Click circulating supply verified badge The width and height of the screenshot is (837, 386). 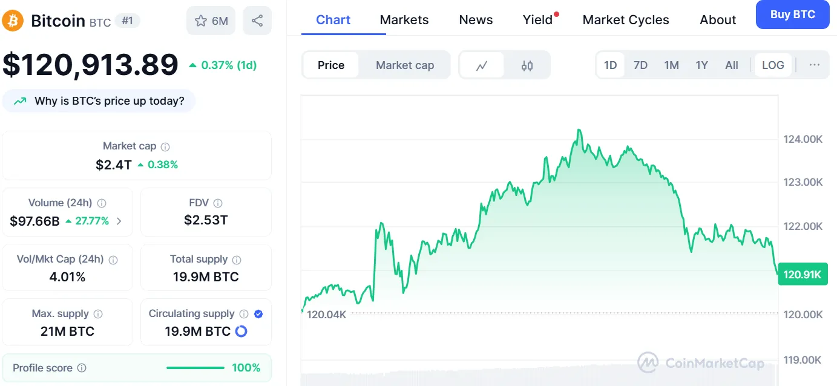pos(258,314)
